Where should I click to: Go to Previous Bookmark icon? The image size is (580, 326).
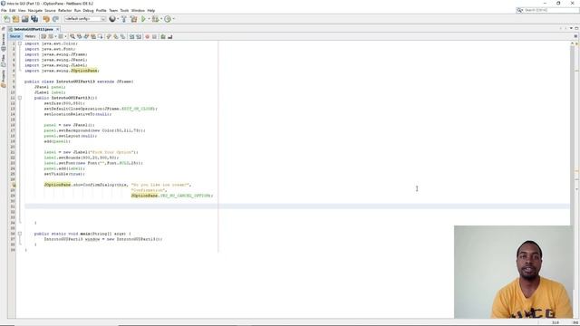109,36
